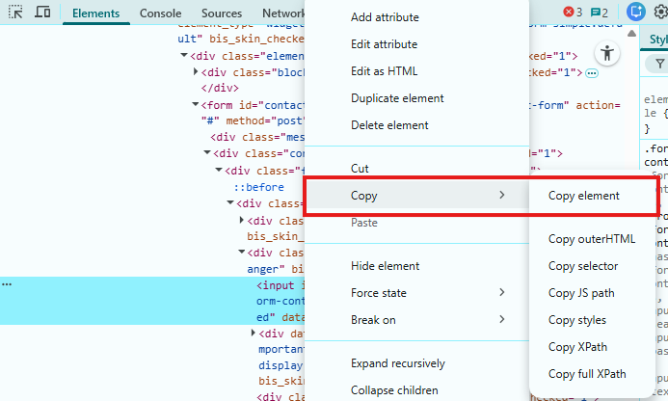Collapse the div class="elemen" node triangle
The height and width of the screenshot is (401, 668).
coord(184,55)
